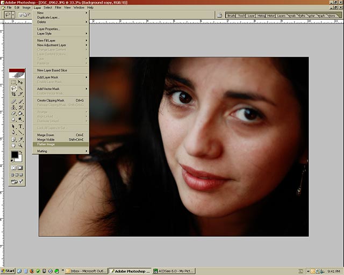344x275 pixels.
Task: Choose New Layer Based Slice
Action: pyautogui.click(x=61, y=70)
